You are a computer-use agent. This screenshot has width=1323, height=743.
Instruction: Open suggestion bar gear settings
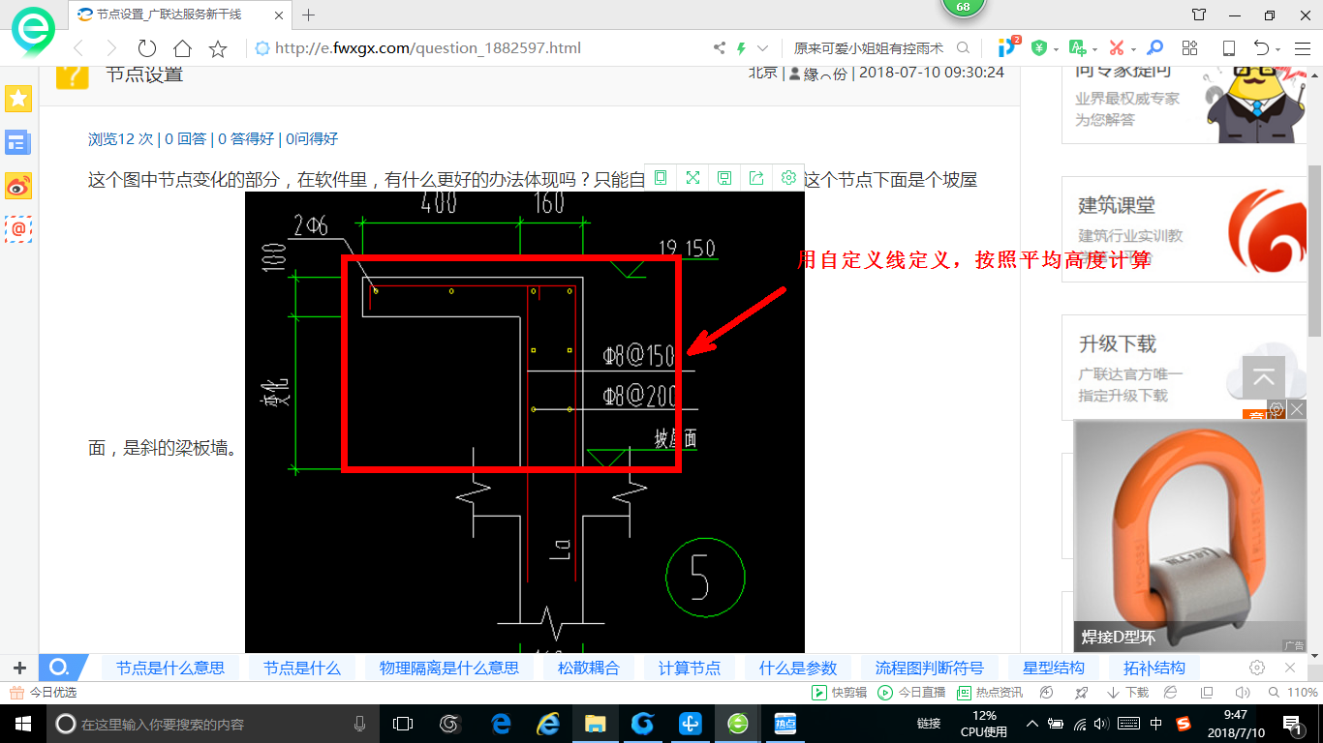(x=1257, y=668)
